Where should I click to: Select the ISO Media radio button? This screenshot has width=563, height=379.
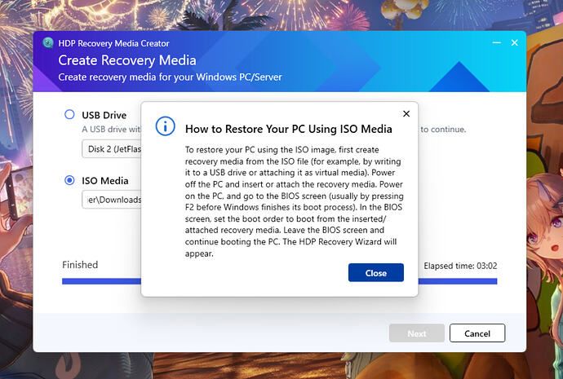[x=70, y=181]
